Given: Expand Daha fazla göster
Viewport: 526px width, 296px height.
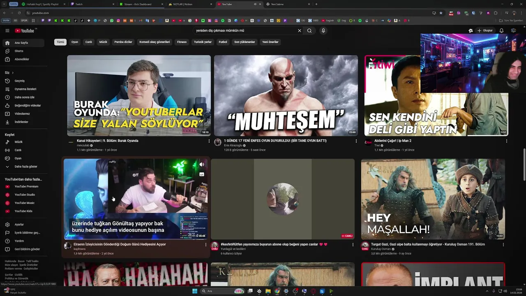Looking at the screenshot, I should click(x=24, y=166).
